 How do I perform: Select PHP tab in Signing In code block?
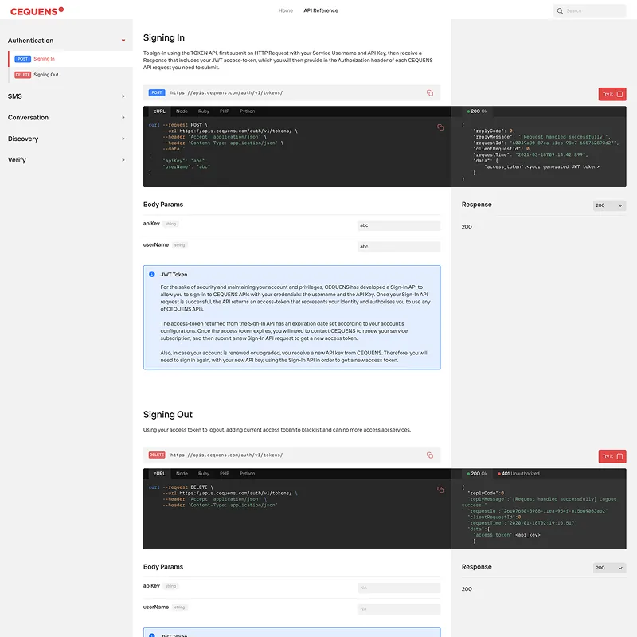pos(225,111)
